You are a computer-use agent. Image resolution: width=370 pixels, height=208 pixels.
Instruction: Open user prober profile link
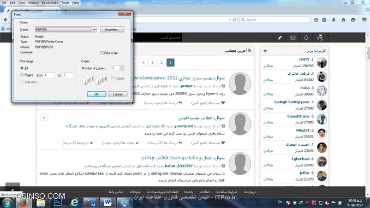(x=187, y=86)
